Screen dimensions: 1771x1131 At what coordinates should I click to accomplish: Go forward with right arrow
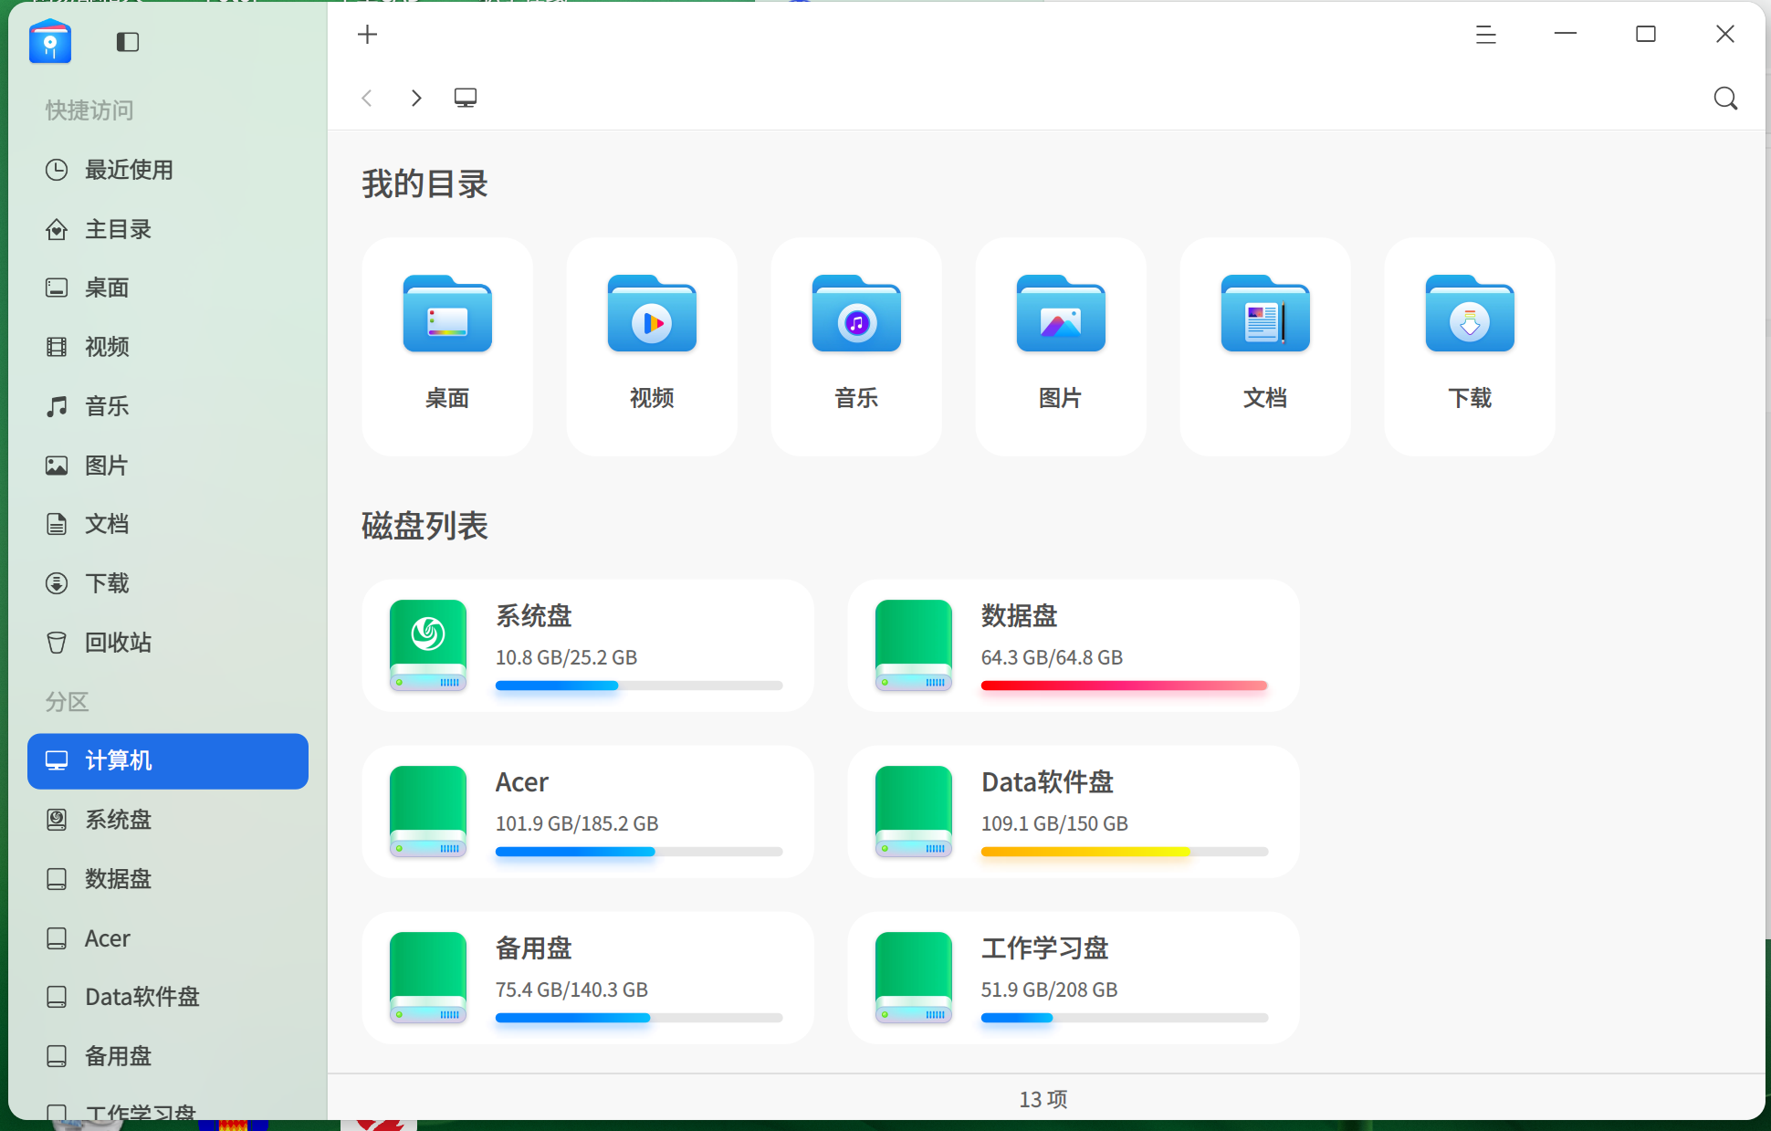416,98
